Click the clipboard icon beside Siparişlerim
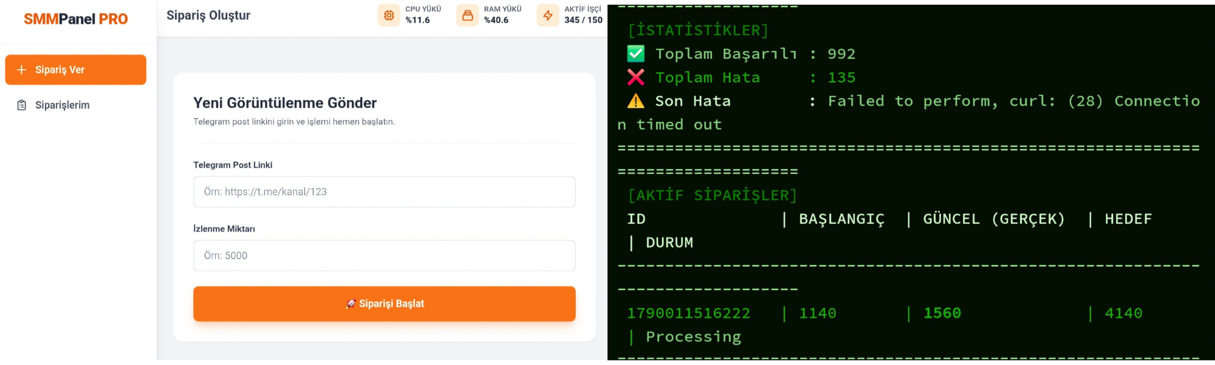 click(22, 105)
